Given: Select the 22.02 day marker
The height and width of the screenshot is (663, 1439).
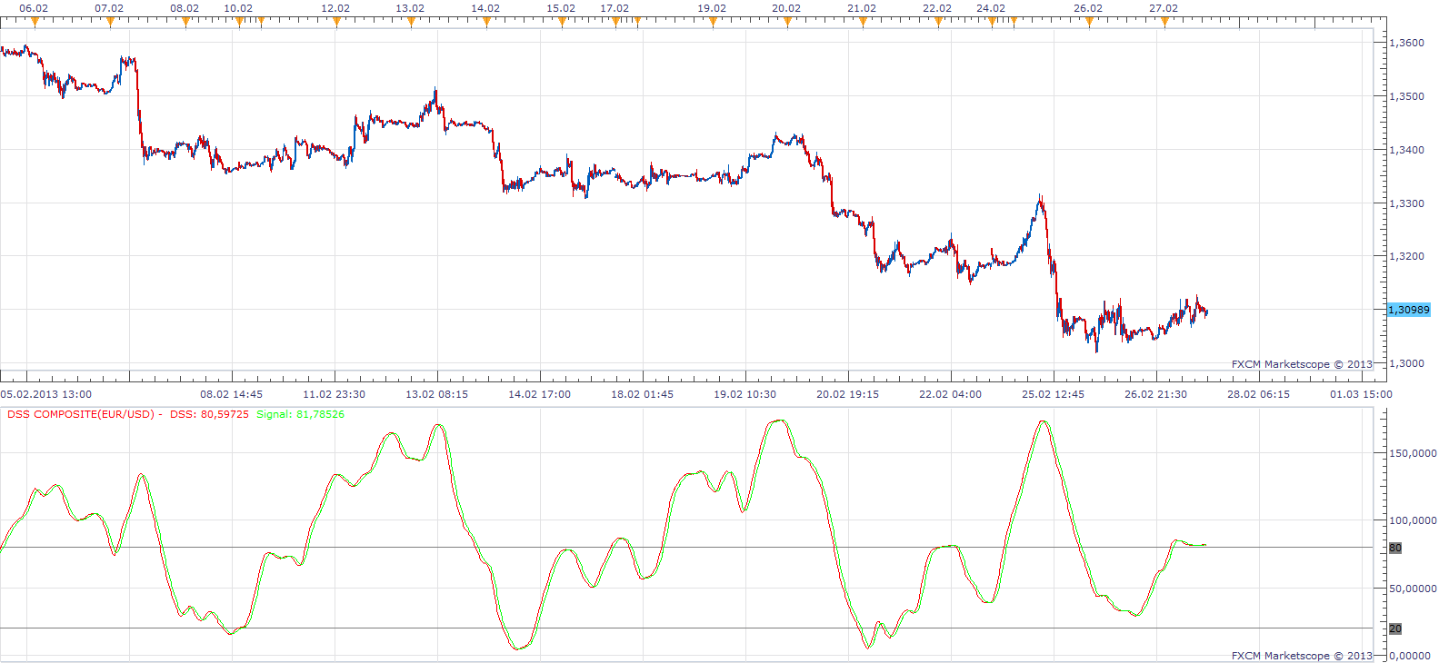Looking at the screenshot, I should [938, 23].
